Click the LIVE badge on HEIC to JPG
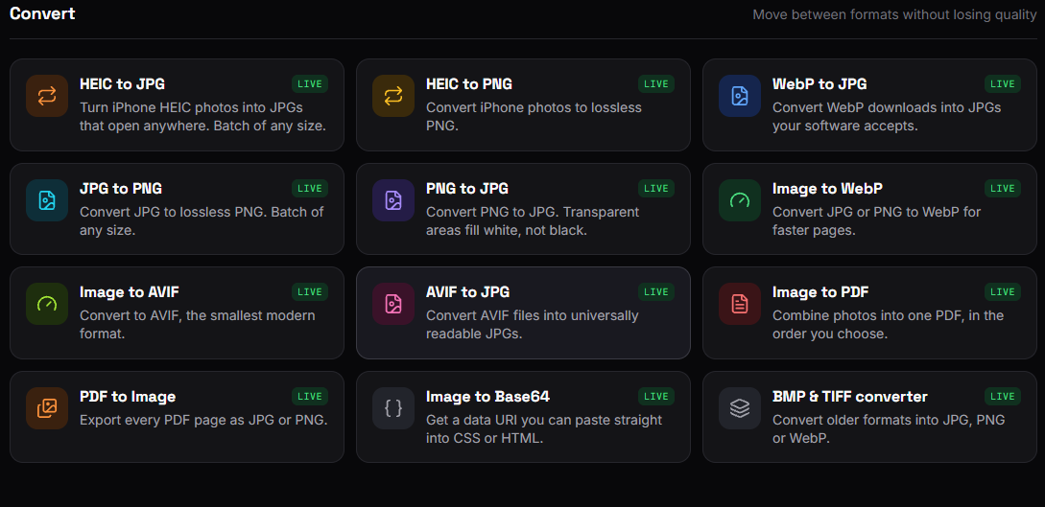 click(x=310, y=83)
